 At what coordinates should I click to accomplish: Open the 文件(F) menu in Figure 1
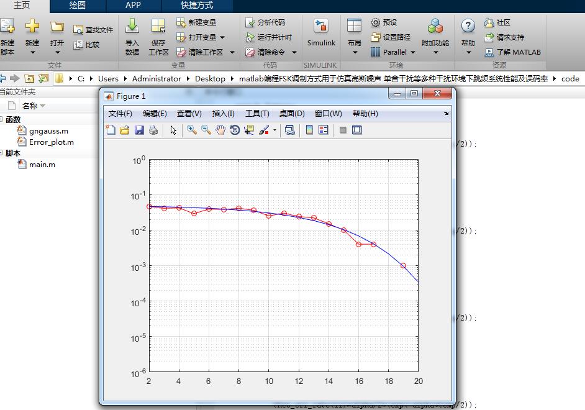[x=120, y=114]
